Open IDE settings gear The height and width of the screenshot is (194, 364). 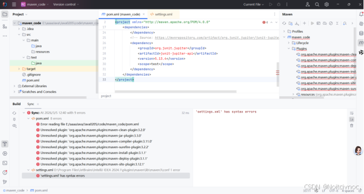327,4
